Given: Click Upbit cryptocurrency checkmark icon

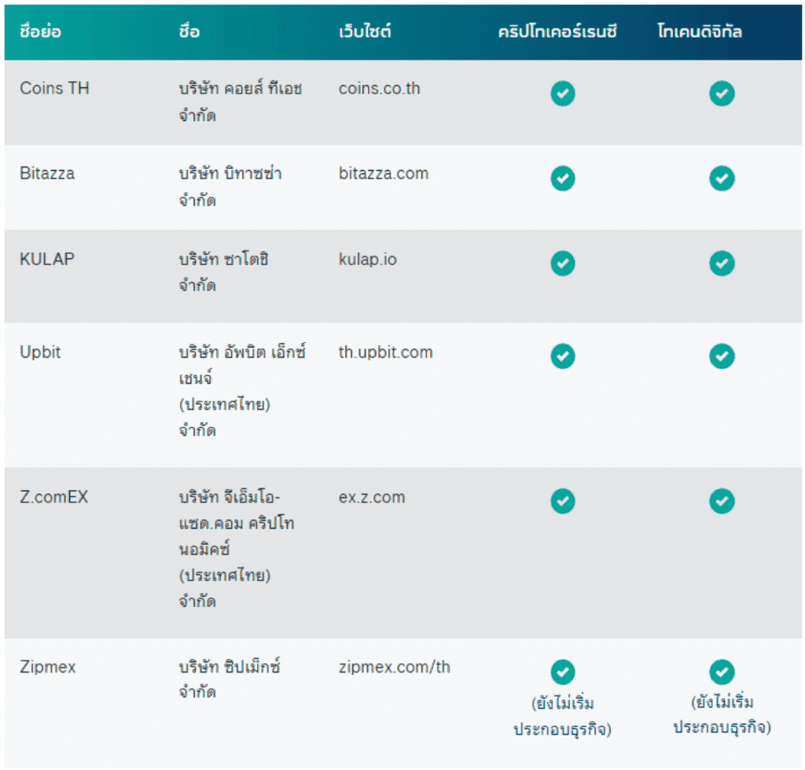Looking at the screenshot, I should pyautogui.click(x=563, y=356).
